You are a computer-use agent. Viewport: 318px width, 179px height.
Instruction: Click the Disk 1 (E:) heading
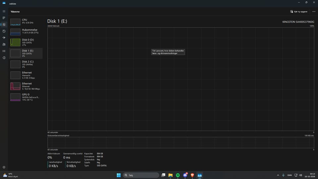tap(57, 21)
